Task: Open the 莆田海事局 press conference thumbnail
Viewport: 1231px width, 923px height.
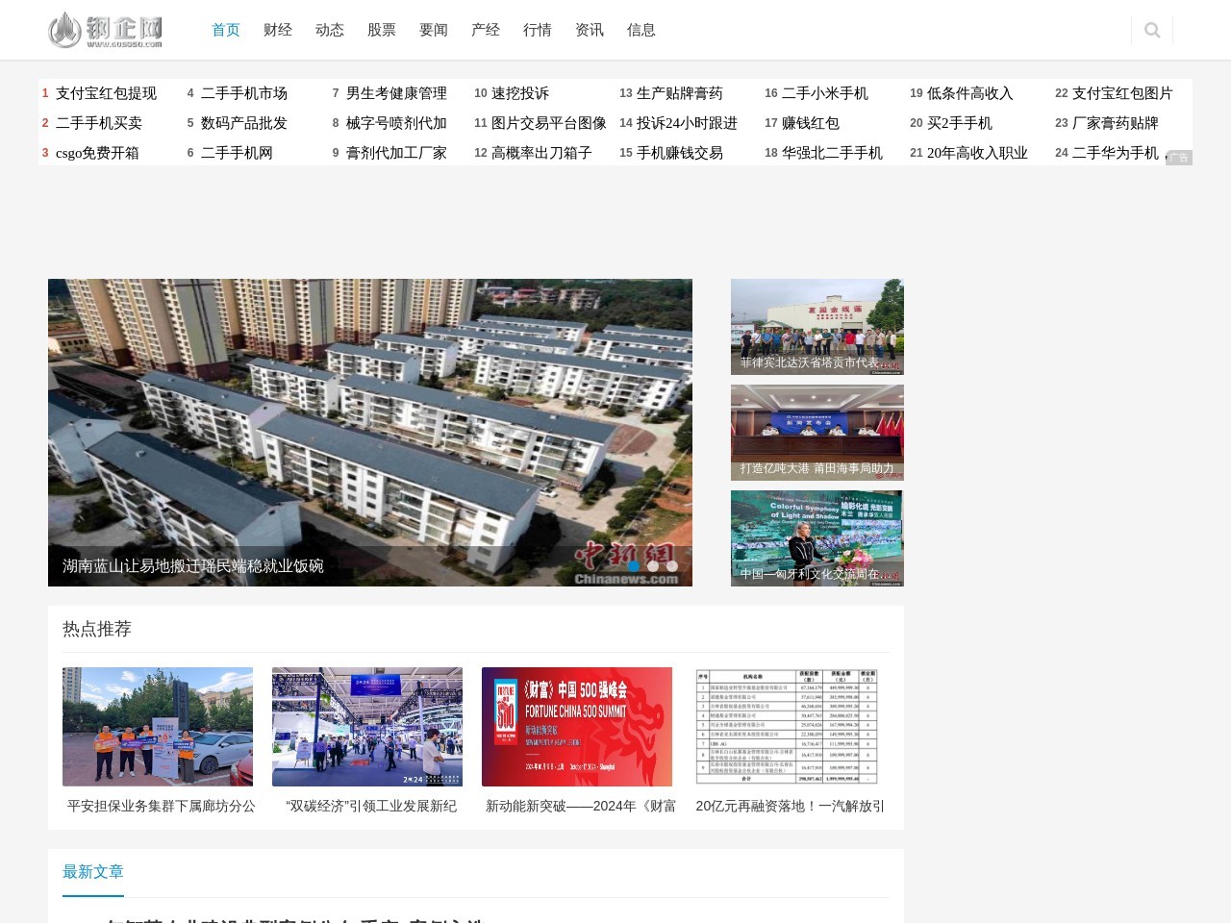Action: pyautogui.click(x=816, y=433)
